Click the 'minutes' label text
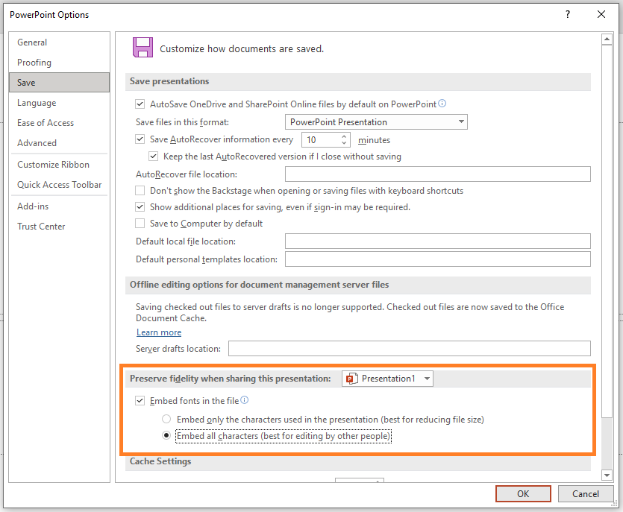Image resolution: width=623 pixels, height=512 pixels. [375, 140]
